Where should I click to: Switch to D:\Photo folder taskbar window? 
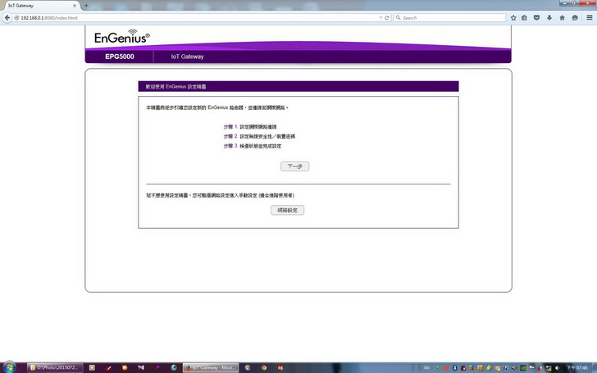click(54, 367)
